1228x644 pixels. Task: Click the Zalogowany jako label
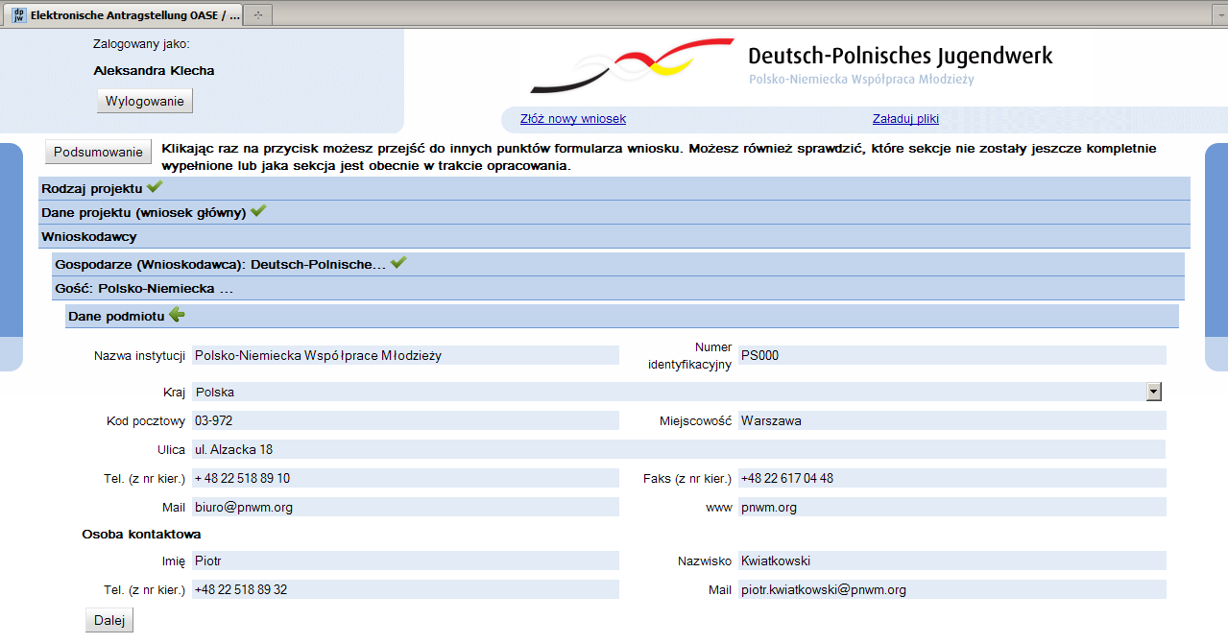pyautogui.click(x=141, y=44)
